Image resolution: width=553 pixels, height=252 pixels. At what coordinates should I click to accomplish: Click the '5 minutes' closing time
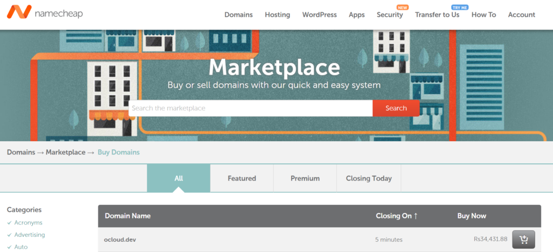(389, 240)
